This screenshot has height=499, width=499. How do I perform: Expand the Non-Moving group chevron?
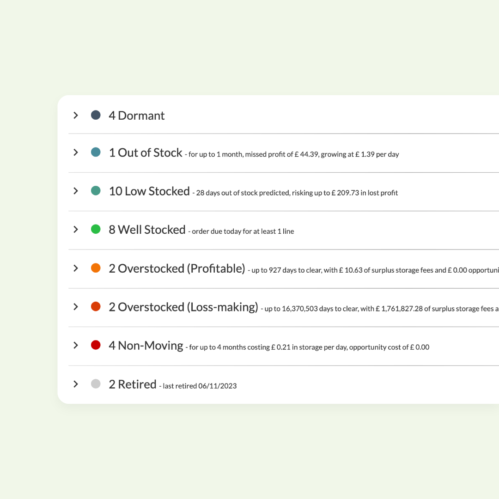click(x=76, y=345)
